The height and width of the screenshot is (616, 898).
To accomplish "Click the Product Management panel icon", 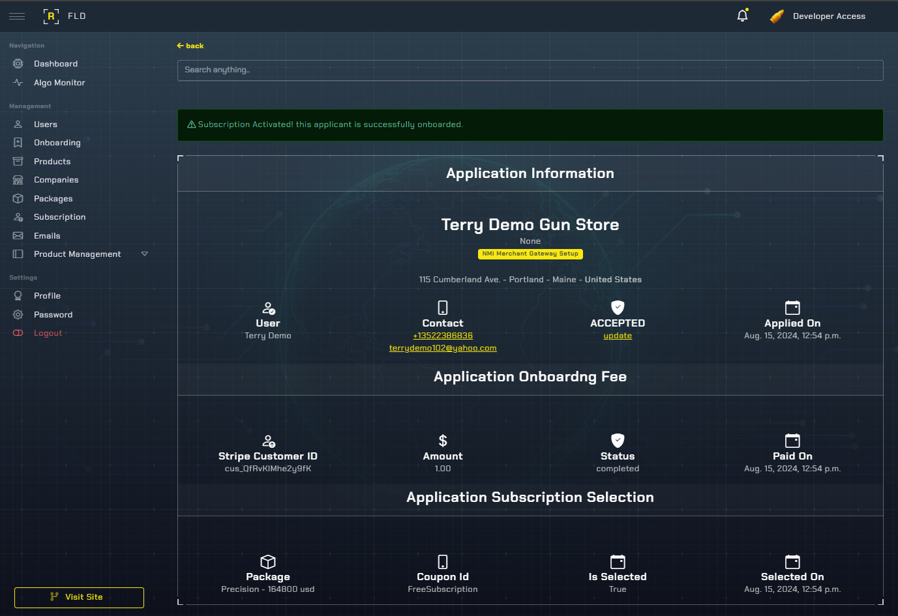I will tap(18, 254).
